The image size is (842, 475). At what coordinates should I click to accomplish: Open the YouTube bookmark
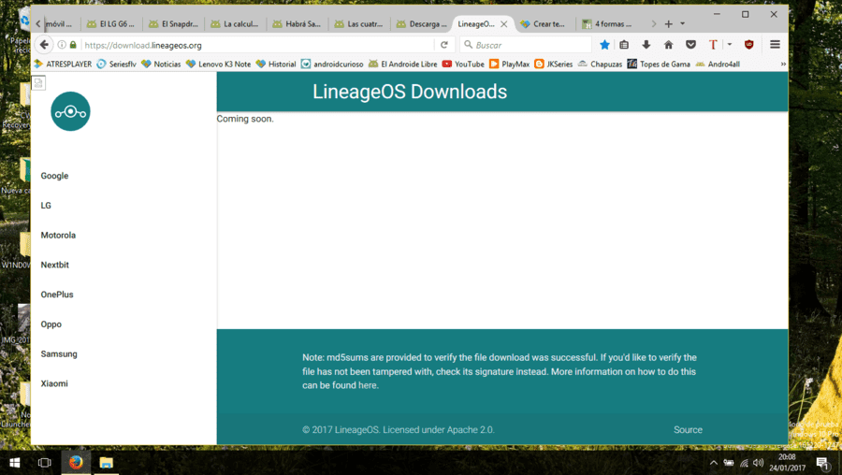pyautogui.click(x=463, y=64)
